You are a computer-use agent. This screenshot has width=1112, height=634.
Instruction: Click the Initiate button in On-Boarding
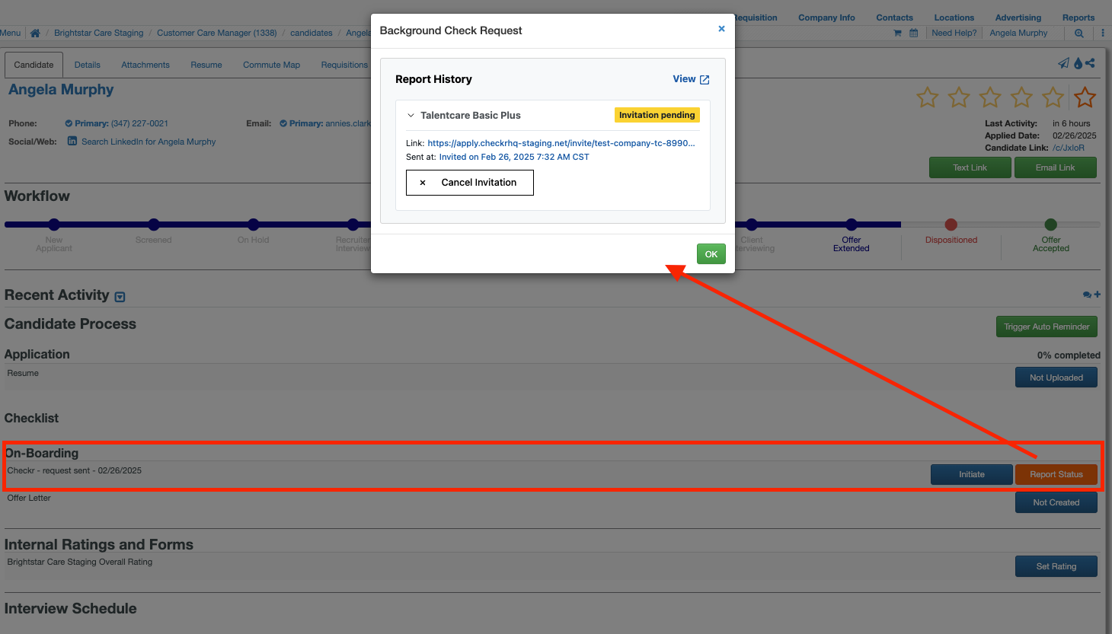click(972, 474)
